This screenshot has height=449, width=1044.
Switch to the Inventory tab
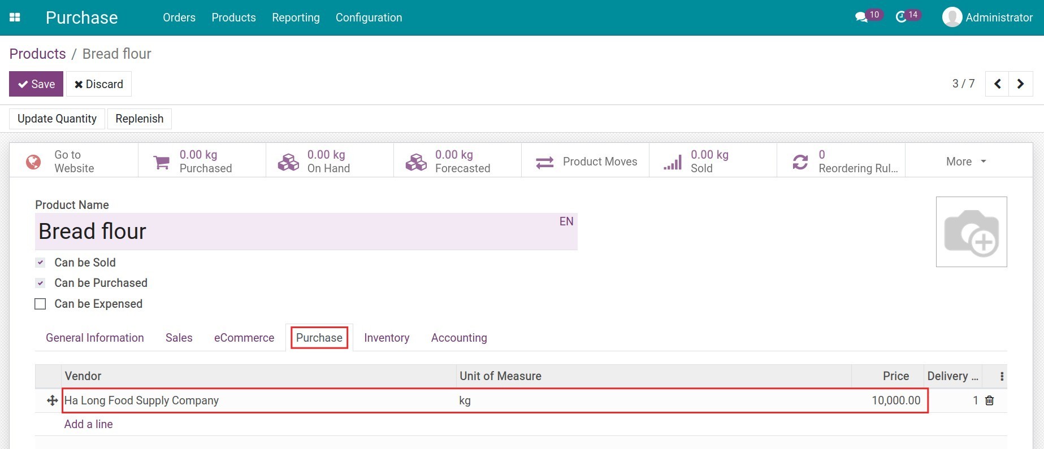click(387, 338)
